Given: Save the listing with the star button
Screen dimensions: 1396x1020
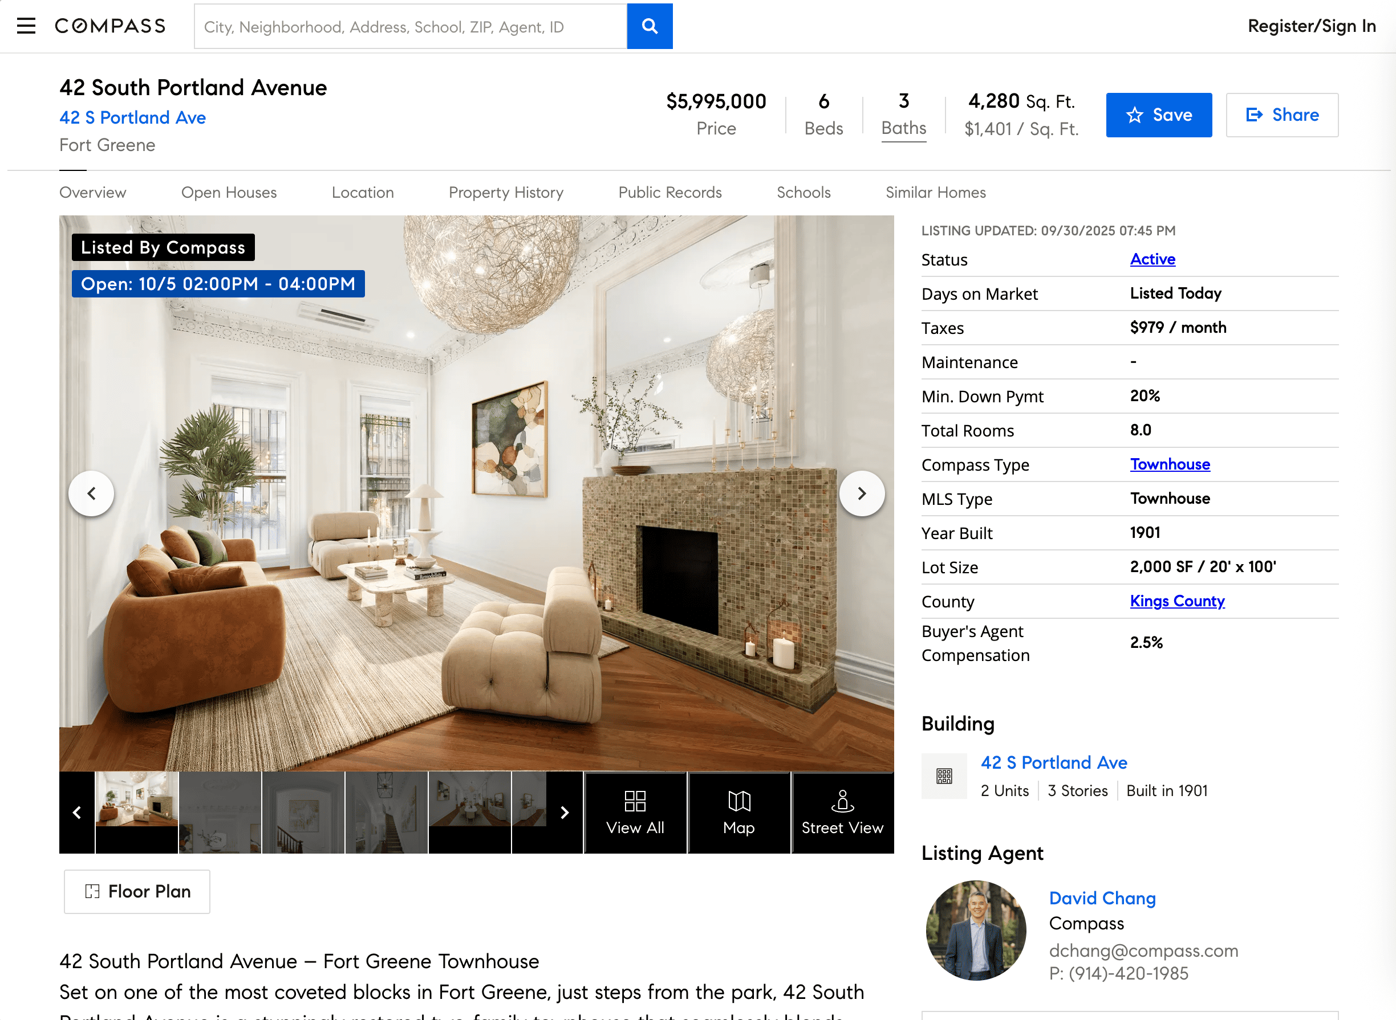Looking at the screenshot, I should 1159,115.
